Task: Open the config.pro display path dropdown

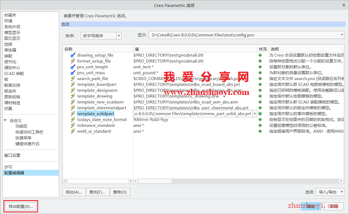Action: tap(342, 35)
